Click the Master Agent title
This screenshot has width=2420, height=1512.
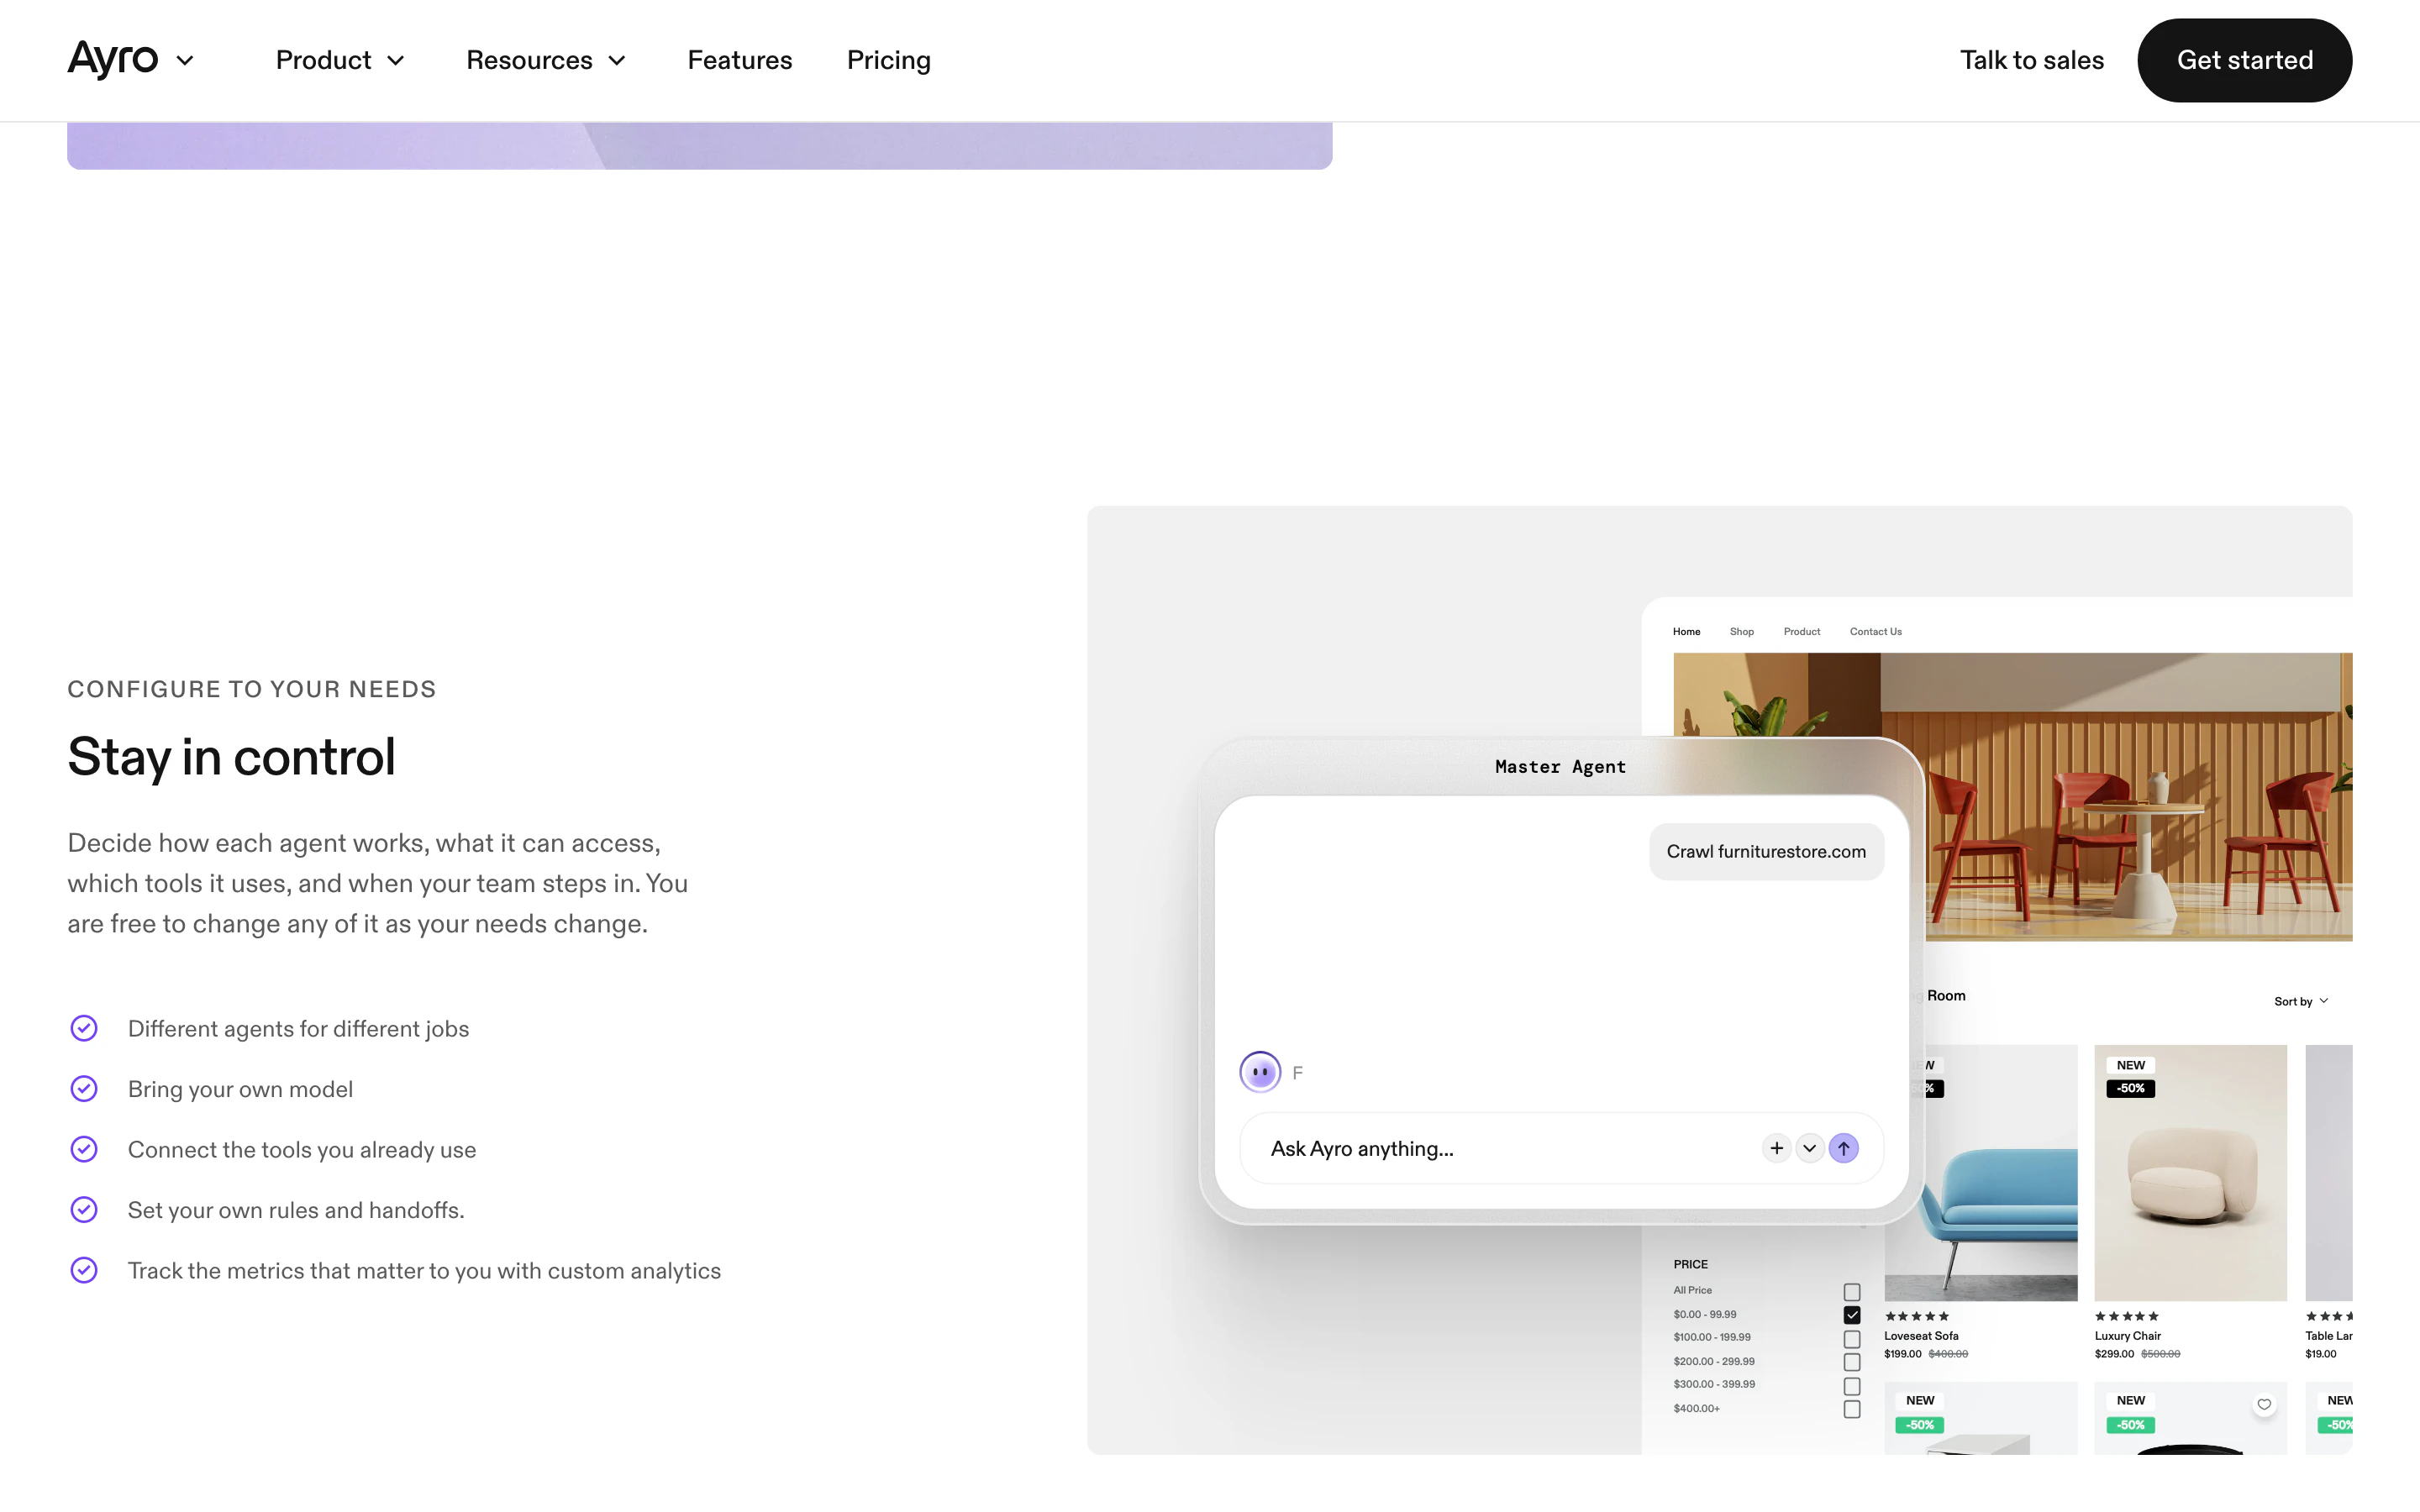(1560, 766)
